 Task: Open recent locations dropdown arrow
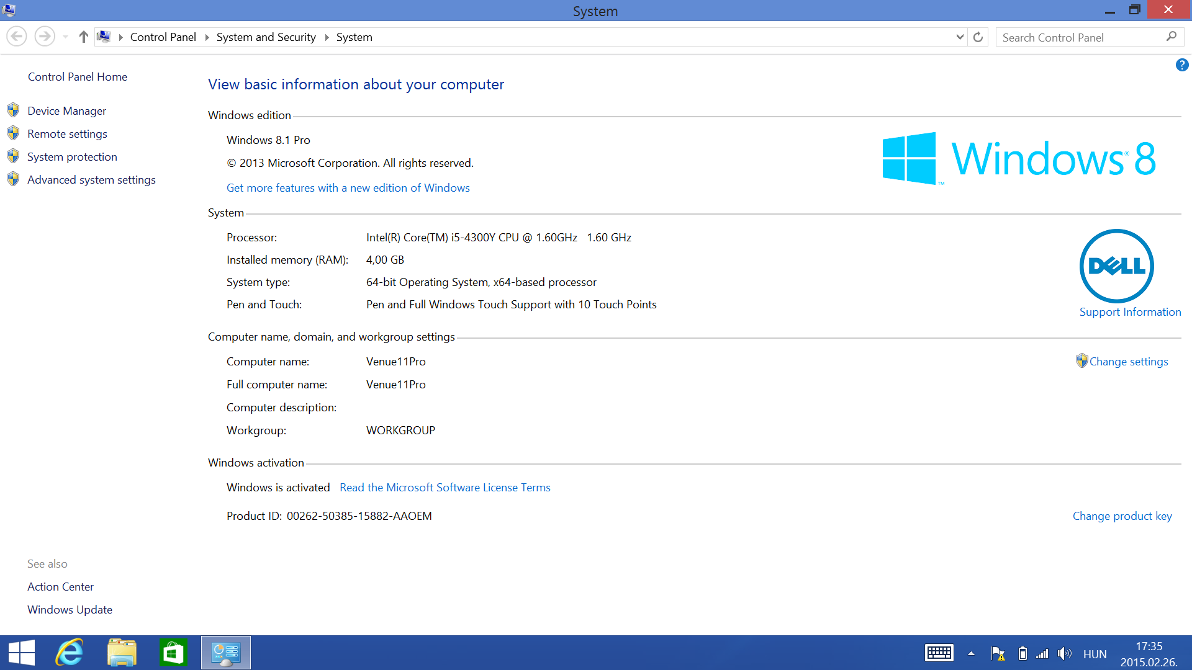(65, 37)
